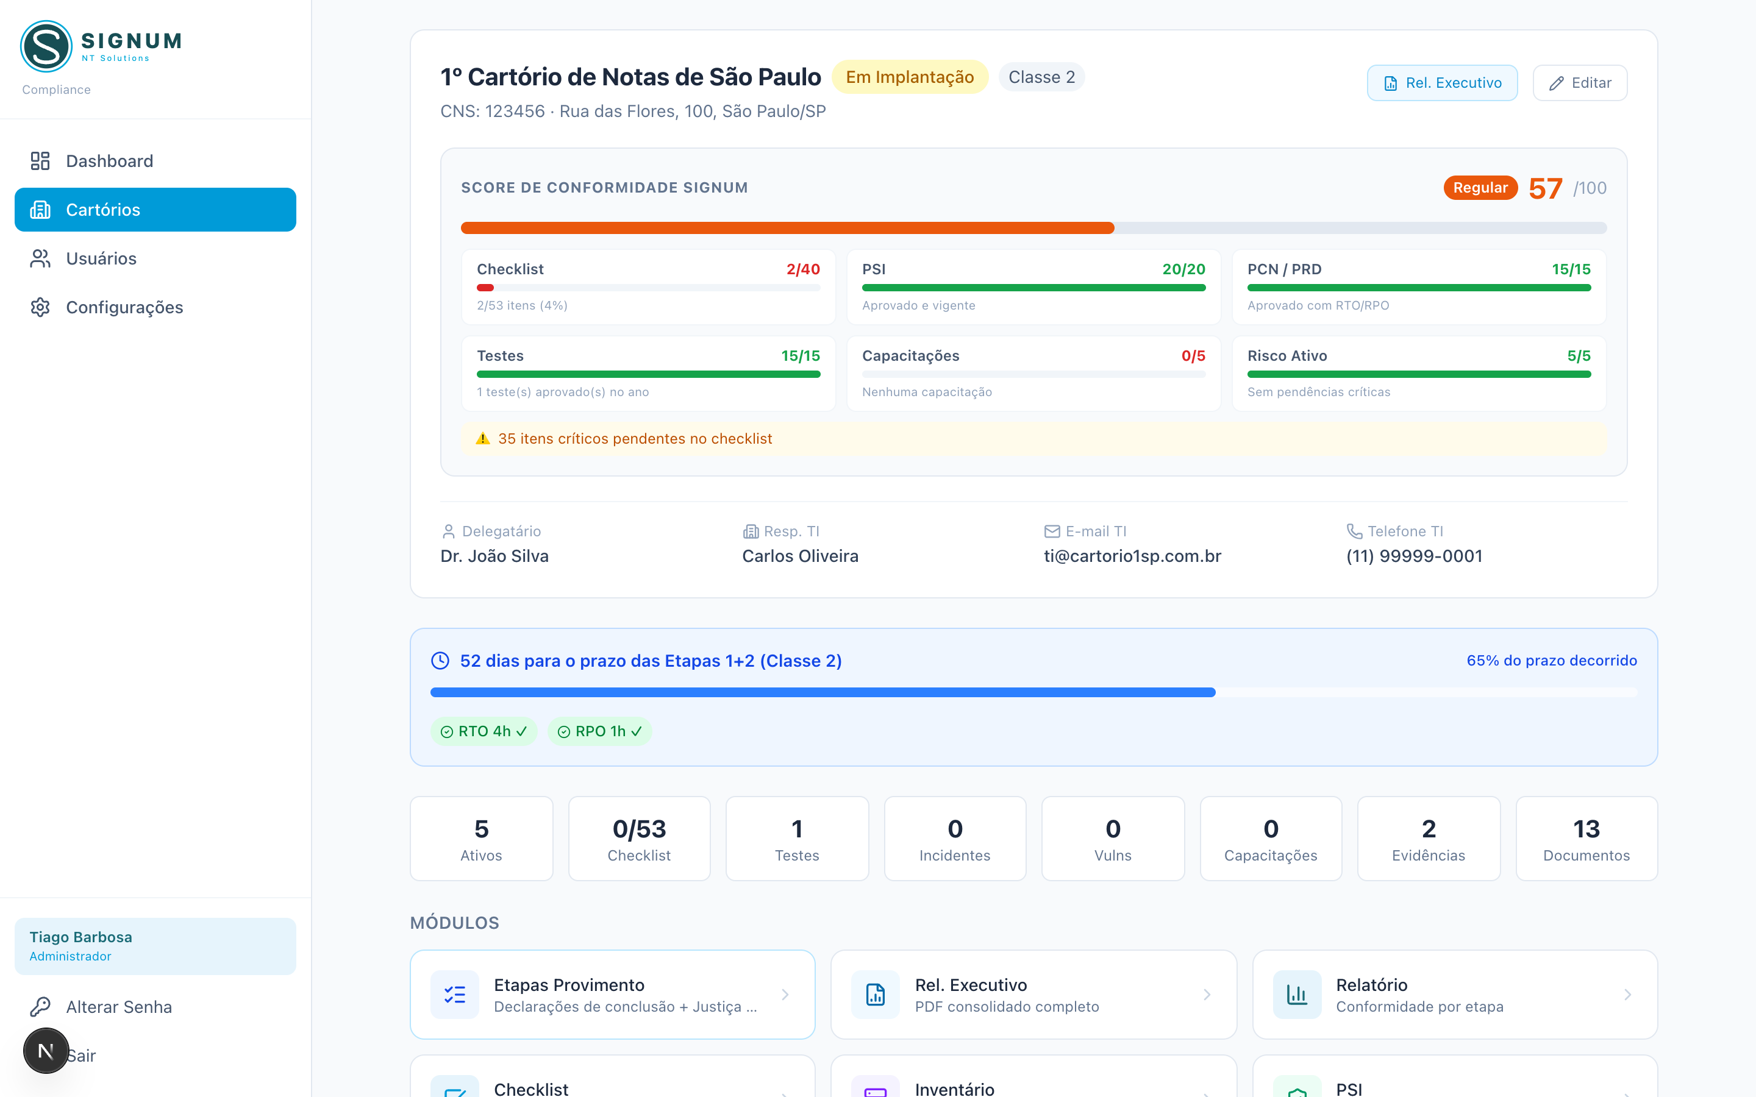Go to Cartórios menu item
Viewport: 1756px width, 1097px height.
155,210
